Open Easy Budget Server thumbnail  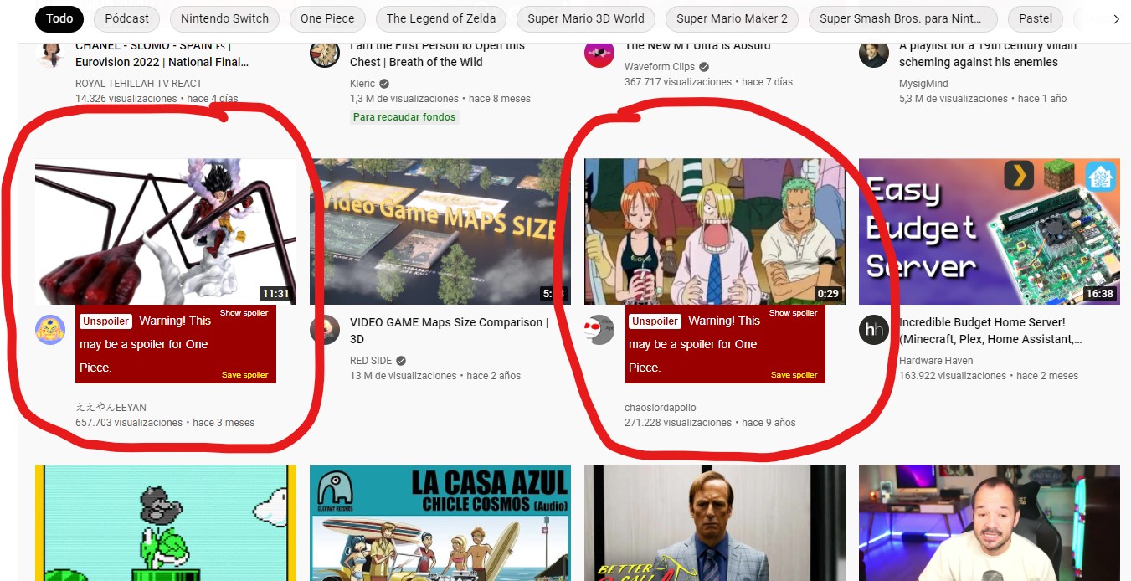coord(990,231)
